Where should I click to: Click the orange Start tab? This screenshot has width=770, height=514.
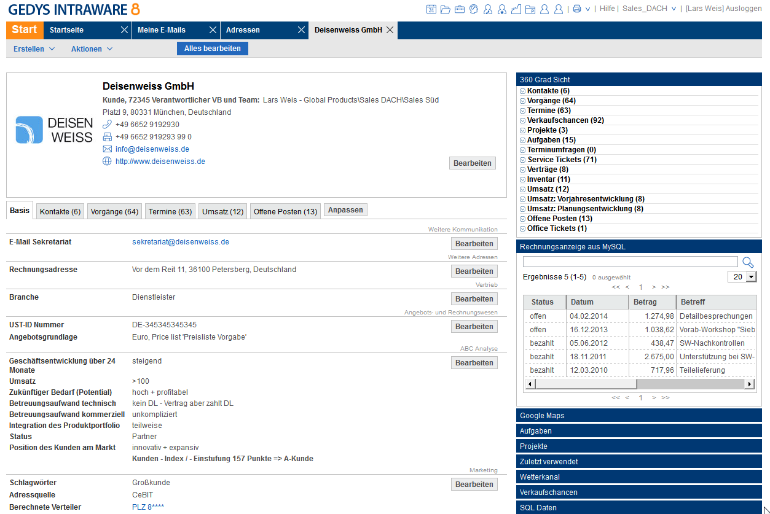25,30
